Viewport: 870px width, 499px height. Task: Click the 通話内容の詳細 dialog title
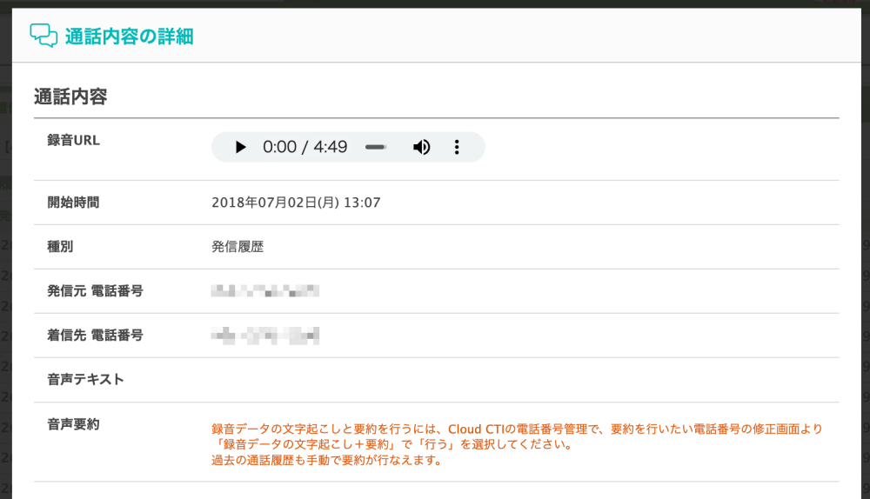[129, 37]
